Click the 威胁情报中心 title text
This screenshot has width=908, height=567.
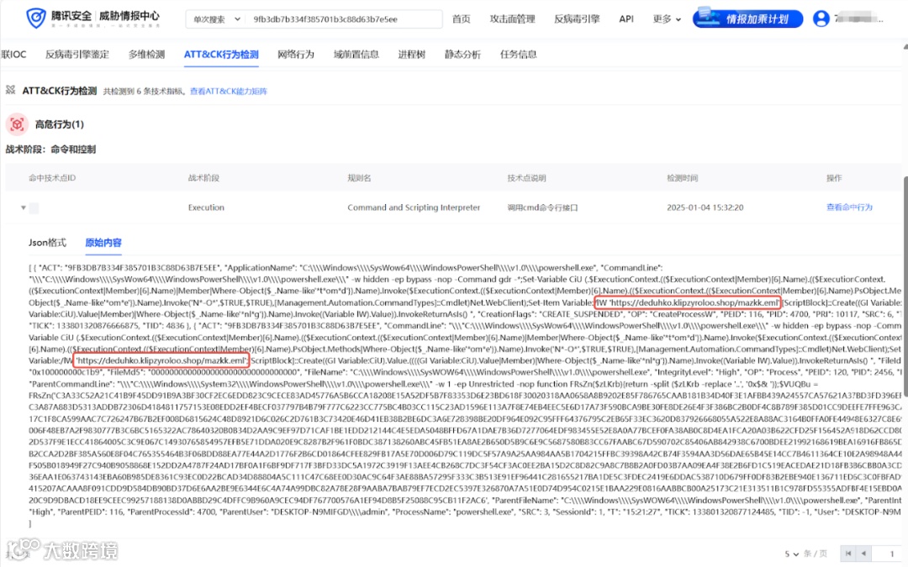pos(129,16)
